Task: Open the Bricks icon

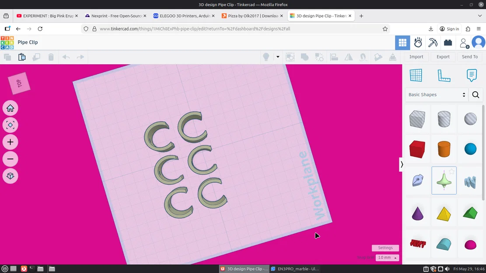Action: [448, 43]
